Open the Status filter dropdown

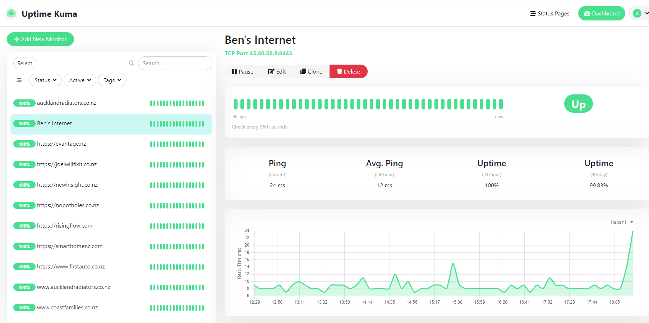pyautogui.click(x=45, y=80)
